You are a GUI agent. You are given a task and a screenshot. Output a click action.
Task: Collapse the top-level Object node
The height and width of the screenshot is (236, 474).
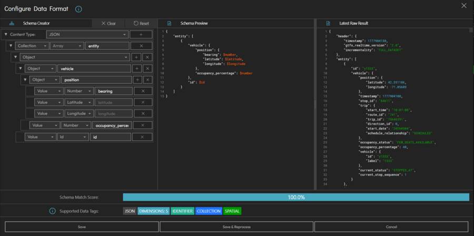click(x=15, y=57)
